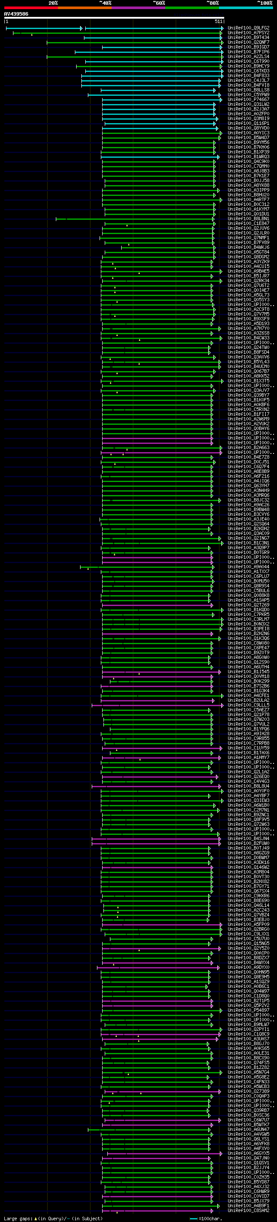The width and height of the screenshot is (277, 1222).
Task: Click the purple segment of the identity legend
Action: pos(139,8)
